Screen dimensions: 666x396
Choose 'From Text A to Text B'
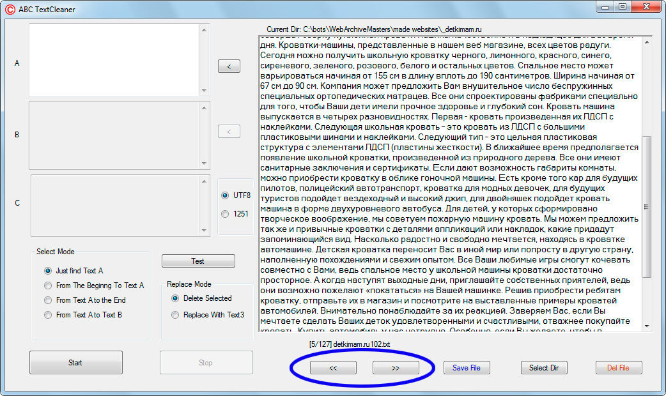83,315
